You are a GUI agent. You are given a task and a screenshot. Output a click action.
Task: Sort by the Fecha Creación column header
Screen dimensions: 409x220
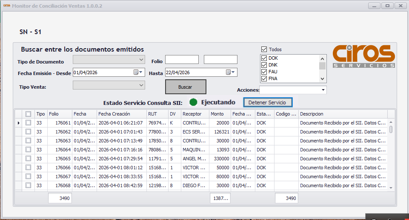[x=114, y=114]
